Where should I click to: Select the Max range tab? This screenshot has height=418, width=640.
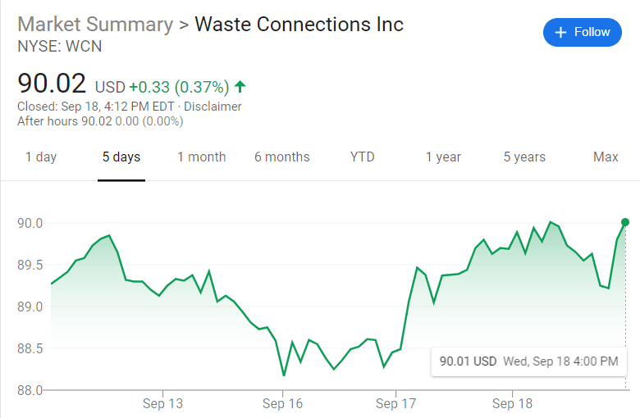[x=606, y=157]
